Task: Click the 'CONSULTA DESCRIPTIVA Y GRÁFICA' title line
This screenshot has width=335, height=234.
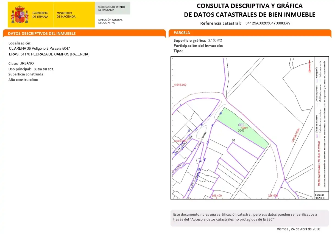Action: click(250, 6)
